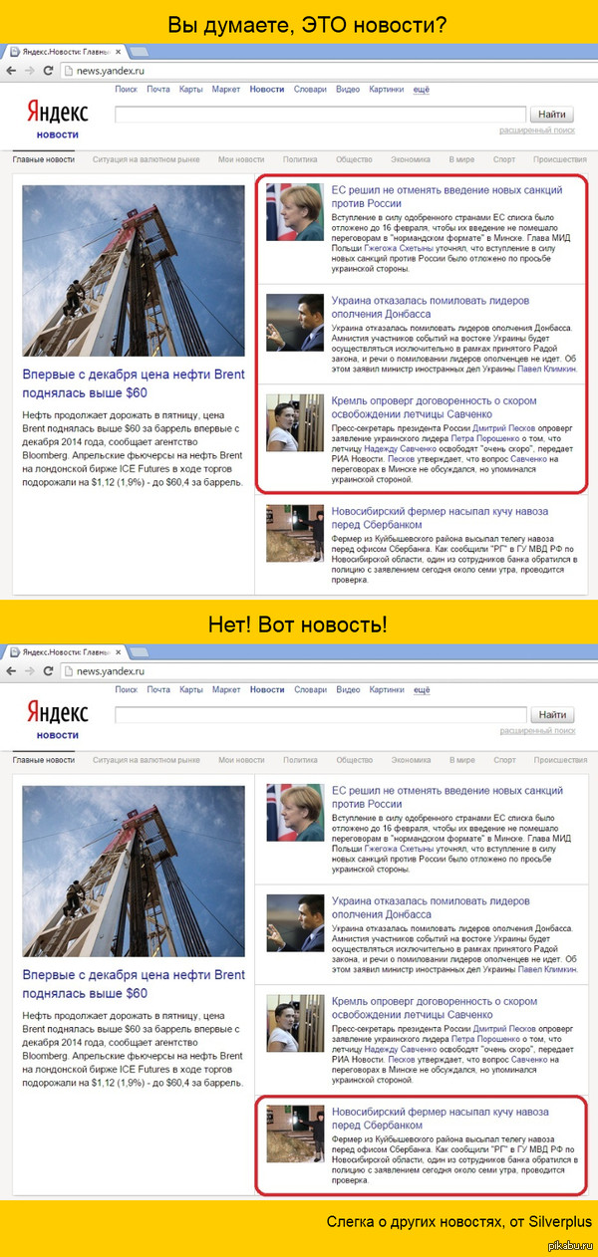
Task: Click the forward arrow in the lower browser
Action: coord(28,670)
